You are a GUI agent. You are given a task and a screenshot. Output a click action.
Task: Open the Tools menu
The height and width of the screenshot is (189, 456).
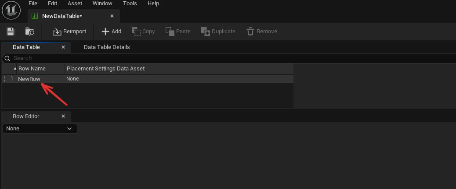(130, 3)
